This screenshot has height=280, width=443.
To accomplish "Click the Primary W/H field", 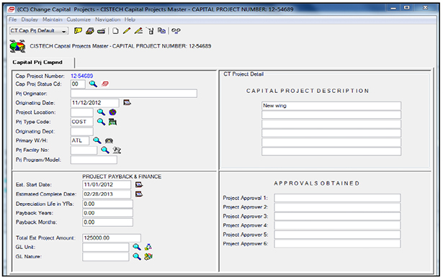I will coord(80,140).
